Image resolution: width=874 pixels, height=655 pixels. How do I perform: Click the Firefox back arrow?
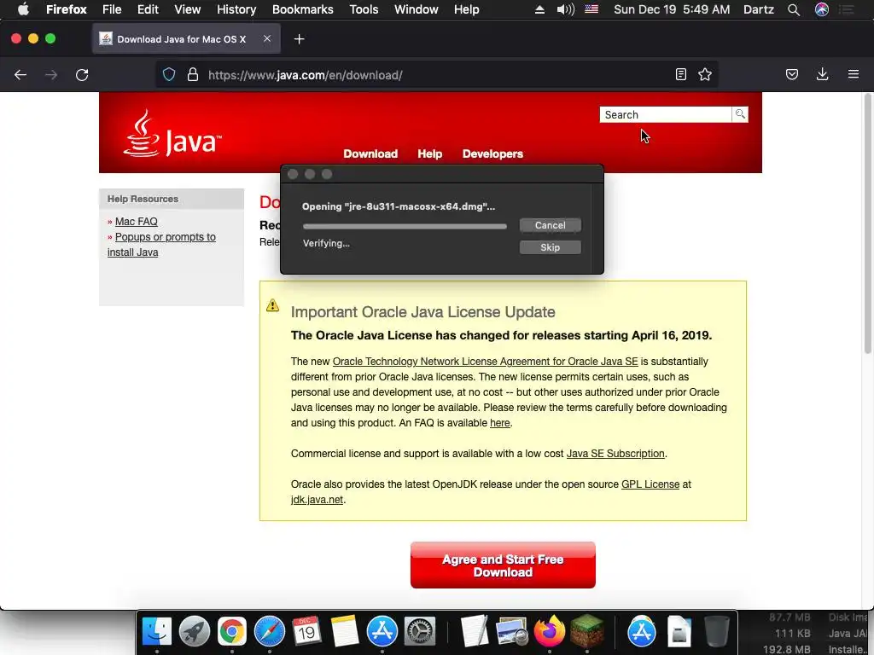tap(20, 75)
